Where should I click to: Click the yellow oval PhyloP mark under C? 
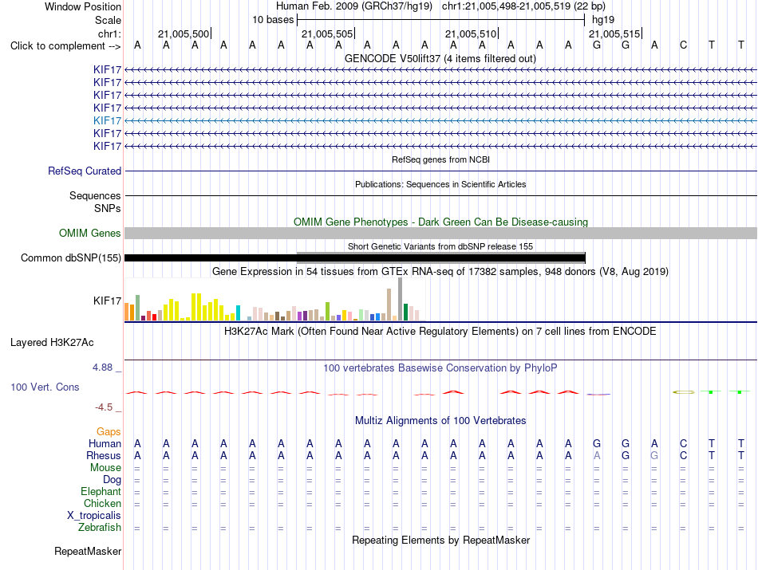(684, 391)
